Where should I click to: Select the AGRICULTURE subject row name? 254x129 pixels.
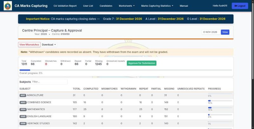(35, 95)
